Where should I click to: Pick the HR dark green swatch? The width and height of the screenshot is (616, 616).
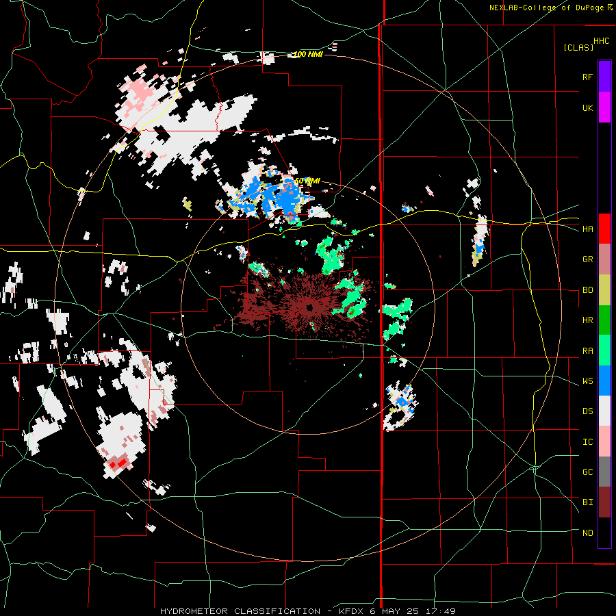click(604, 320)
